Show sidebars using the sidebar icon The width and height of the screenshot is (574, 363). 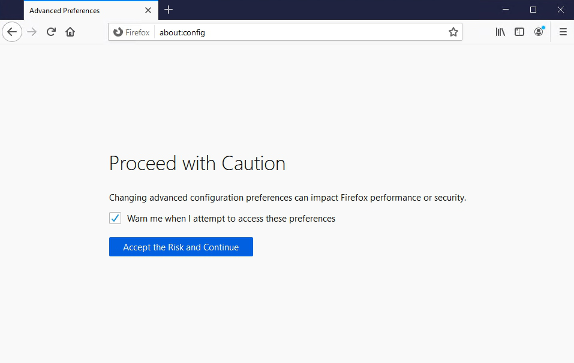[519, 32]
